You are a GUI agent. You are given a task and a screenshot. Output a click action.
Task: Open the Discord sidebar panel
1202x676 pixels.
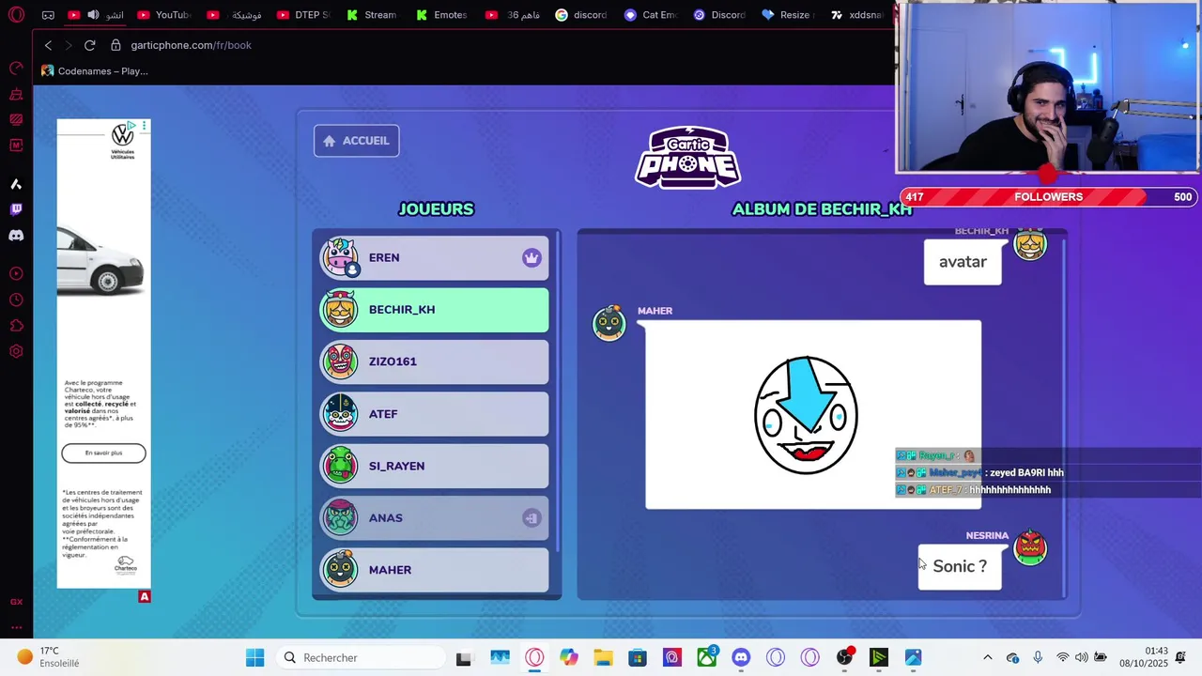point(16,236)
